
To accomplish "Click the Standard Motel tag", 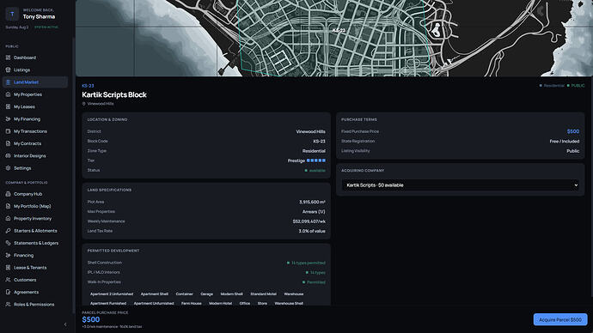I will [263, 294].
